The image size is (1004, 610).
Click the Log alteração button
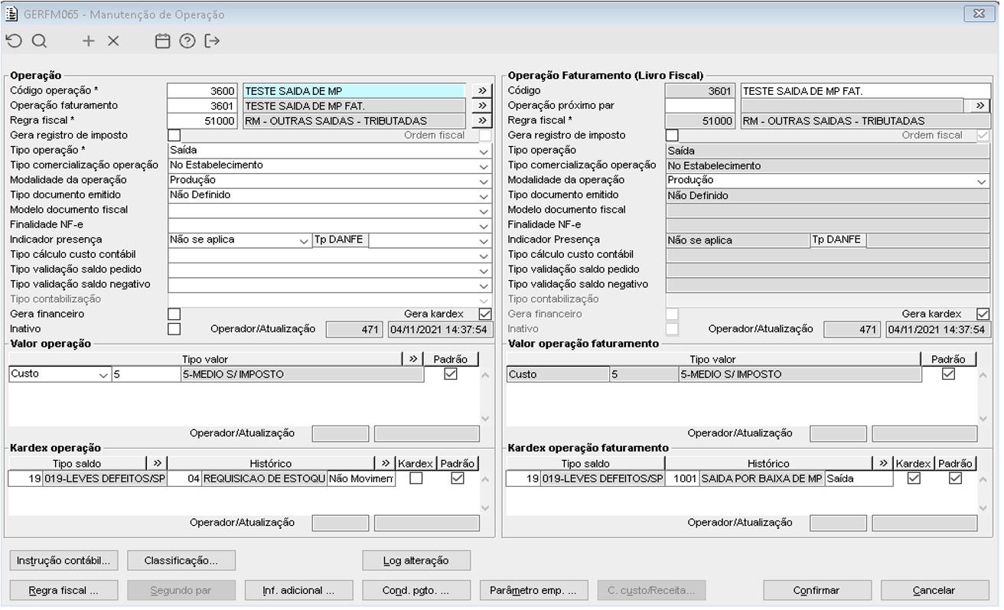click(x=416, y=560)
